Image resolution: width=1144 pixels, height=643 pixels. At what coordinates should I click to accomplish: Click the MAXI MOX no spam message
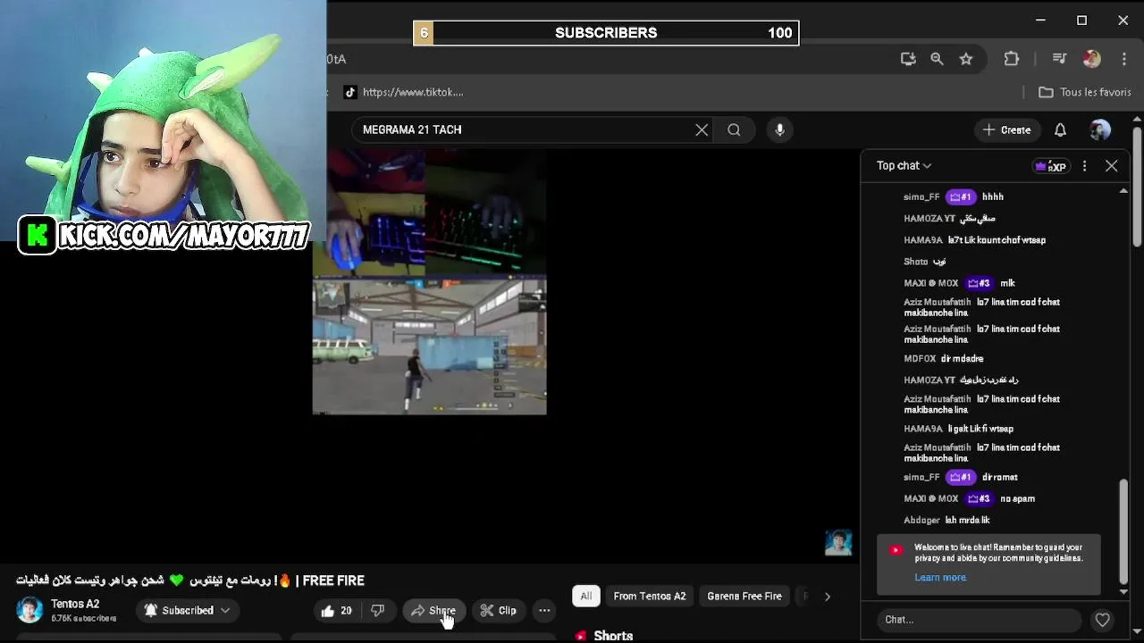click(x=970, y=499)
